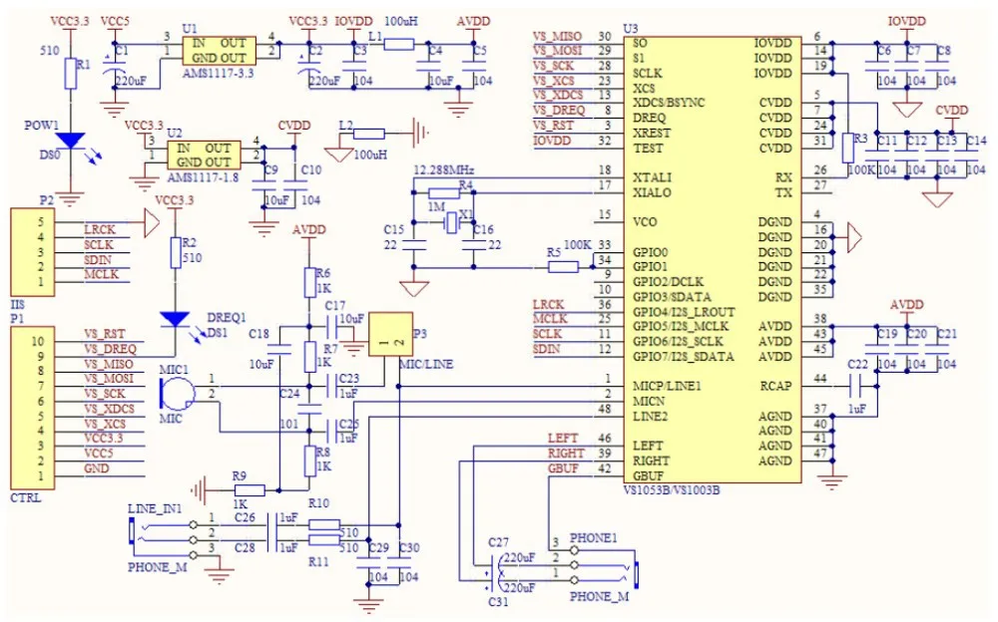998x622 pixels.
Task: Click resistor R4 1M symbol
Action: pos(444,193)
